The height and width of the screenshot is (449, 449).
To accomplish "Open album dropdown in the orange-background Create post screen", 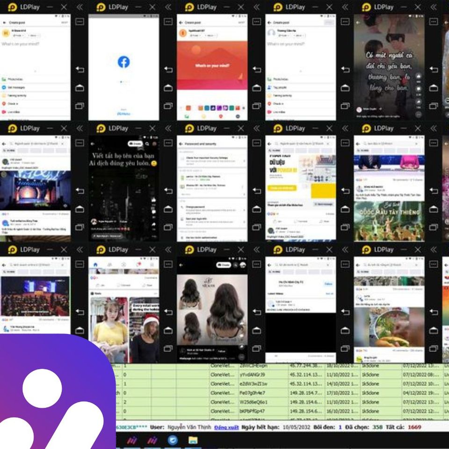I will pyautogui.click(x=210, y=36).
